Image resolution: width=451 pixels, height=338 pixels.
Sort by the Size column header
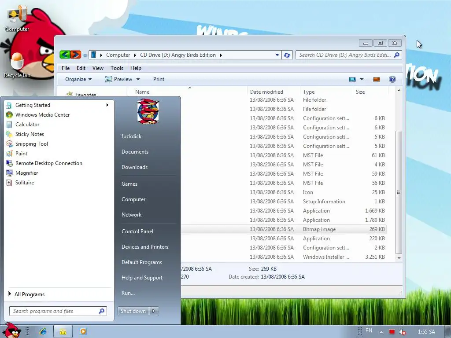pyautogui.click(x=370, y=92)
